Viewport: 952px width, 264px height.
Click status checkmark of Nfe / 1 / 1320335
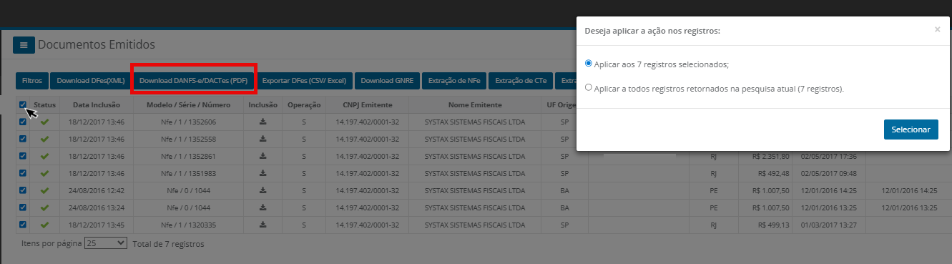44,225
